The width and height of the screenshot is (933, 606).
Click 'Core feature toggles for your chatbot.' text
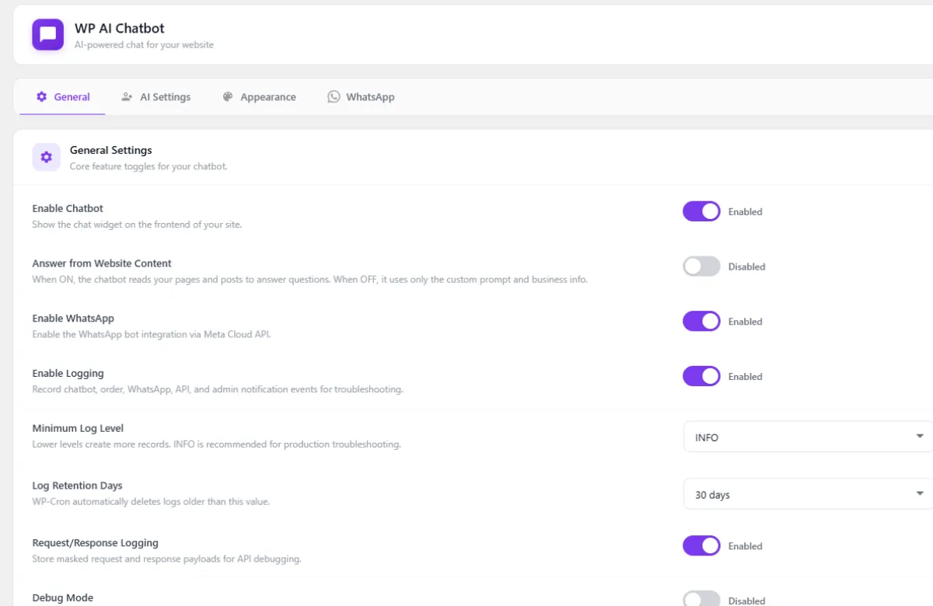pyautogui.click(x=149, y=166)
